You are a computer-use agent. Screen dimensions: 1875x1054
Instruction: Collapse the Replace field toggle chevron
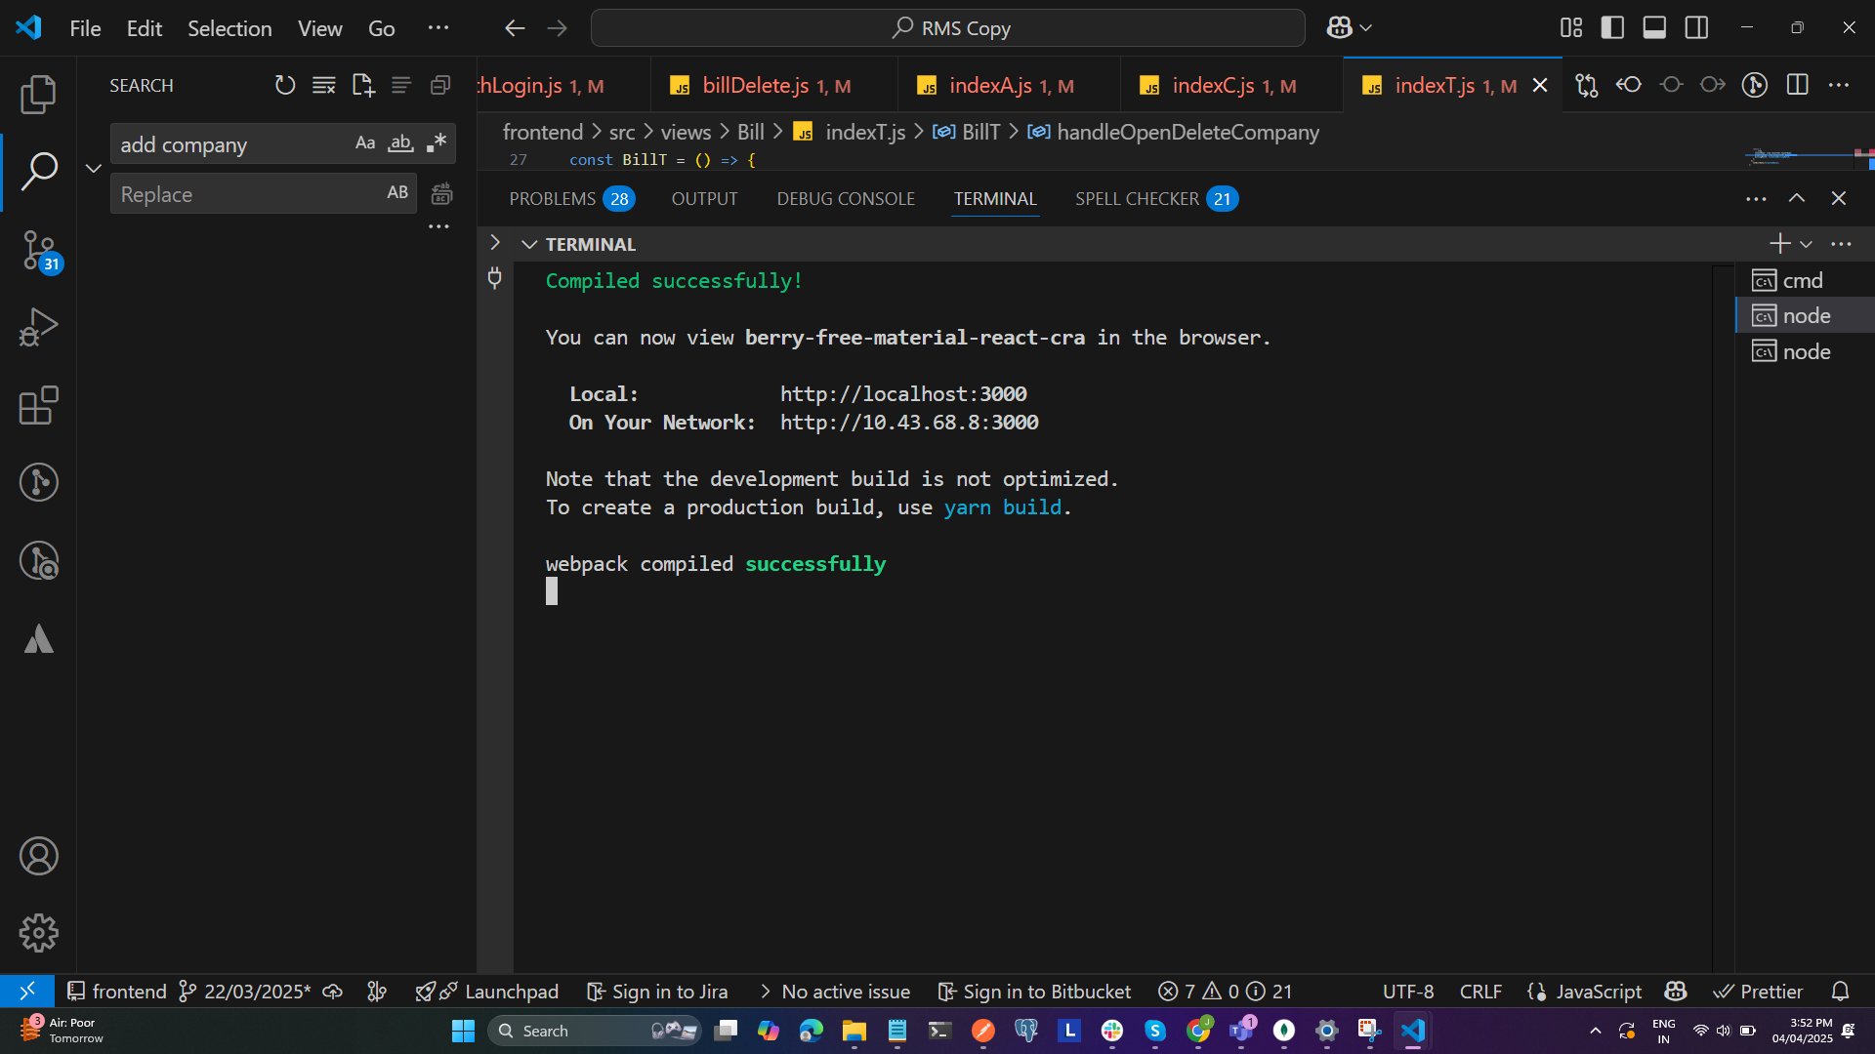[94, 168]
